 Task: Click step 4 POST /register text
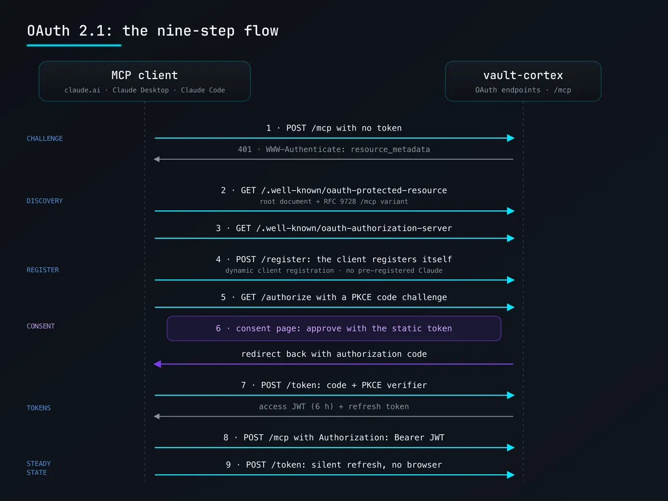[x=334, y=259]
